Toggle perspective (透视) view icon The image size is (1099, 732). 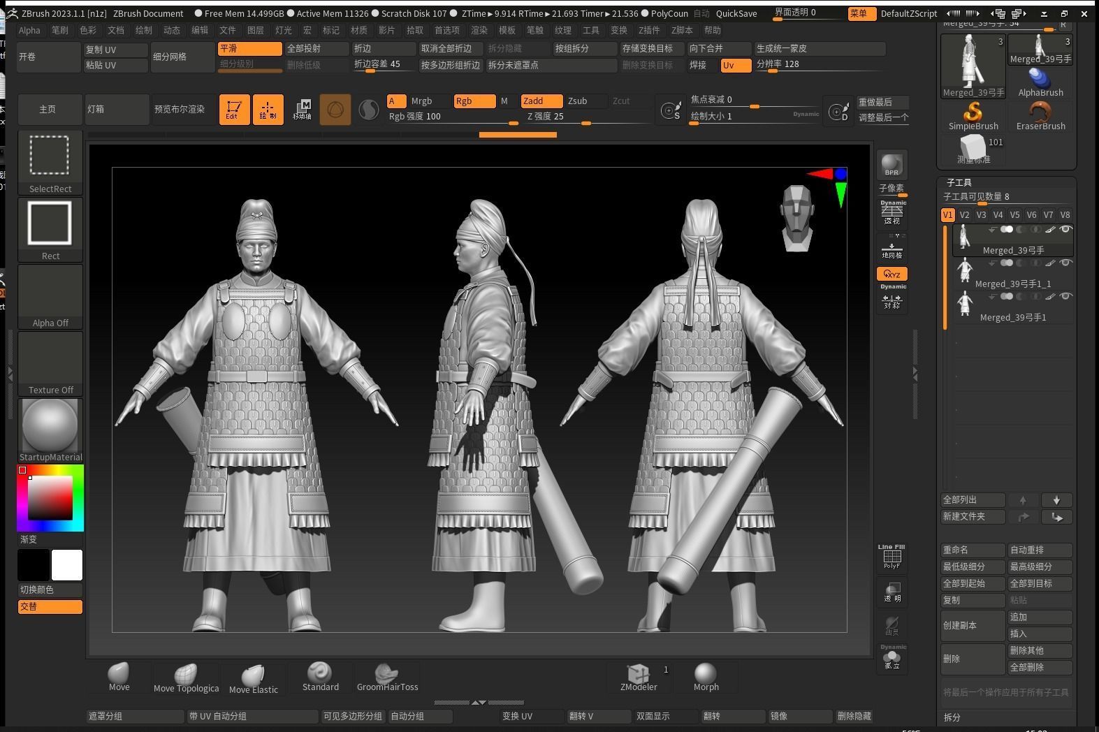892,213
